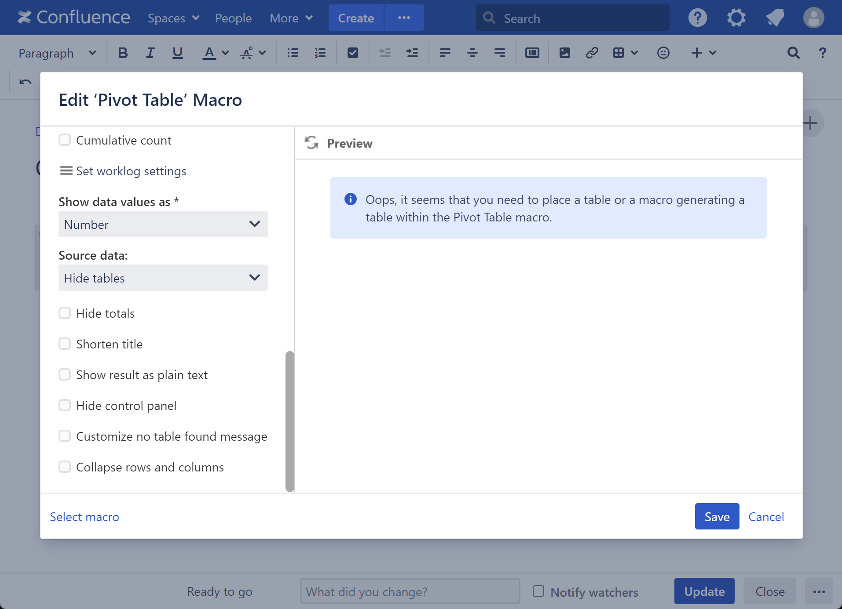842x609 pixels.
Task: Open the Show data values as dropdown
Action: (x=163, y=224)
